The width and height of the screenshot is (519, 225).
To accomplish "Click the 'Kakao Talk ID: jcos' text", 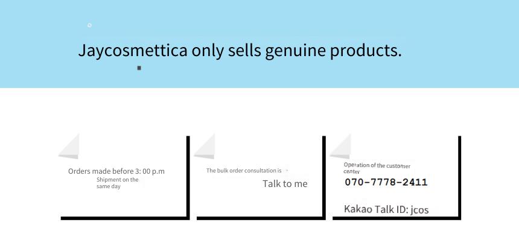I will [386, 209].
